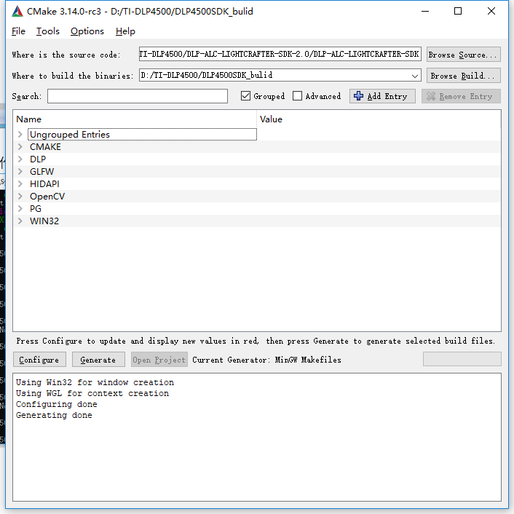The height and width of the screenshot is (514, 514).
Task: Click the Browse Build button
Action: (464, 76)
